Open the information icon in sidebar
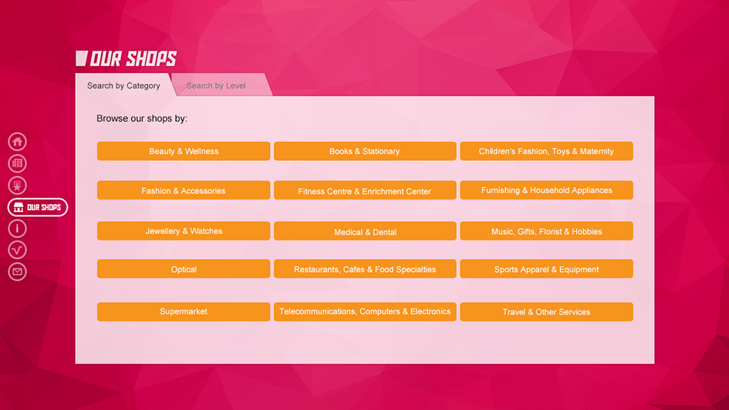729x410 pixels. (x=17, y=228)
